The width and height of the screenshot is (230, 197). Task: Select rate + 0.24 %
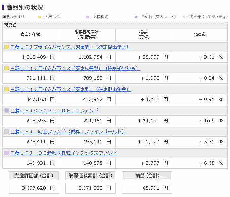(x=211, y=78)
